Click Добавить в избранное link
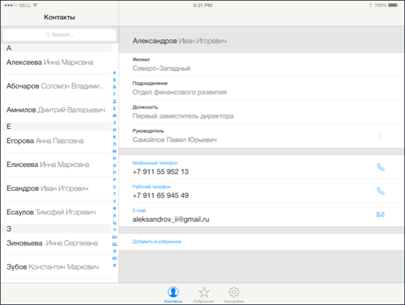The height and width of the screenshot is (305, 405). point(156,242)
